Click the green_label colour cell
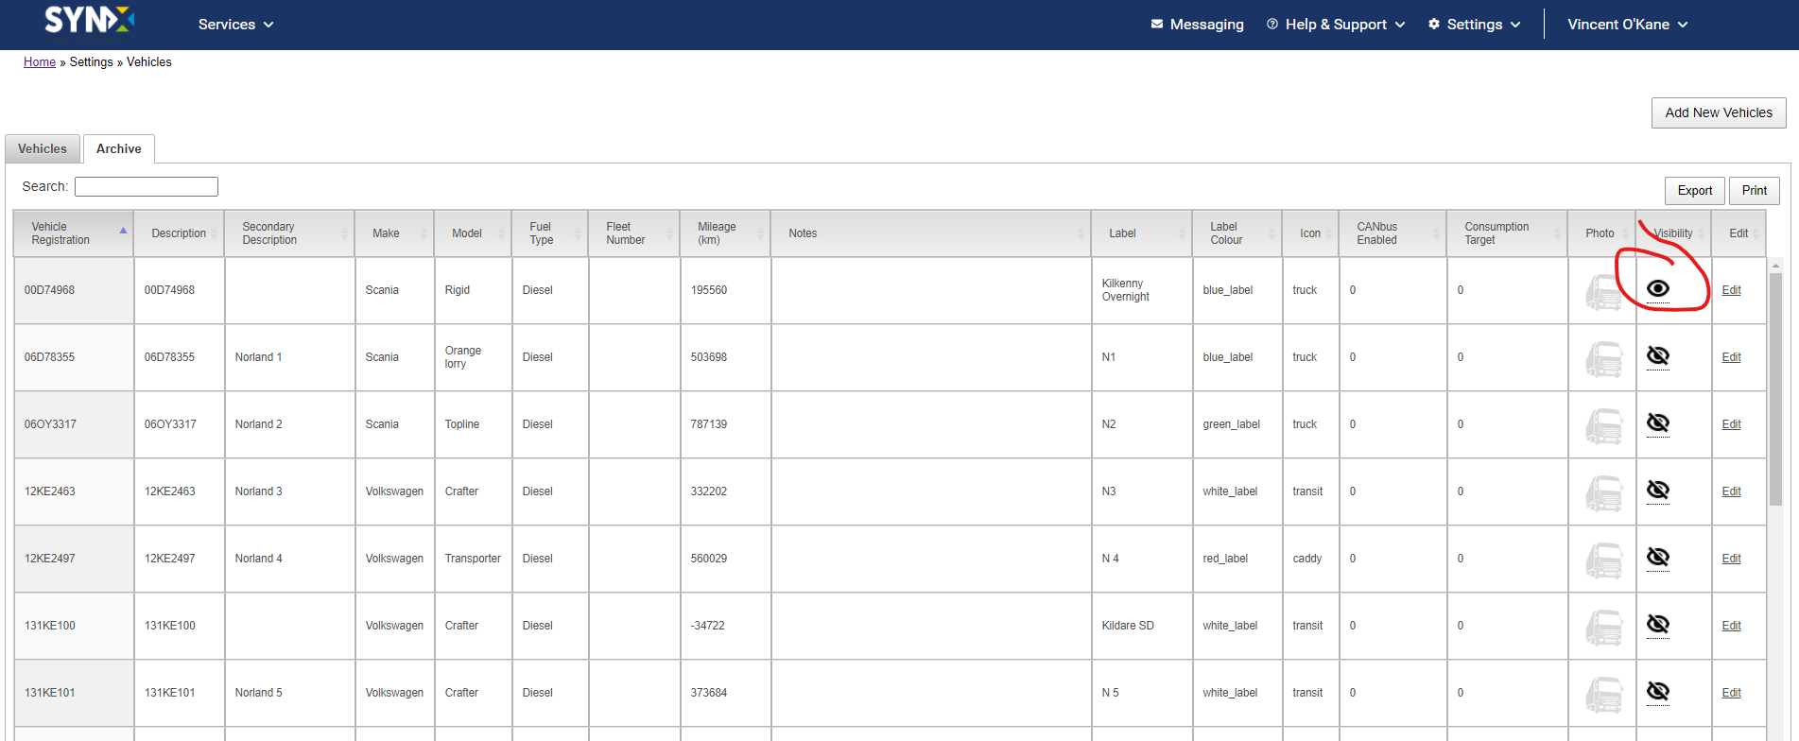This screenshot has height=741, width=1799. [1237, 424]
